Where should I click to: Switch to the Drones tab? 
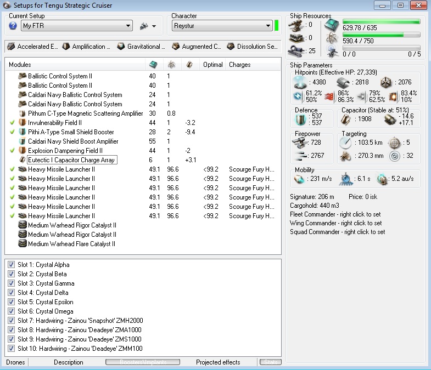pyautogui.click(x=15, y=362)
